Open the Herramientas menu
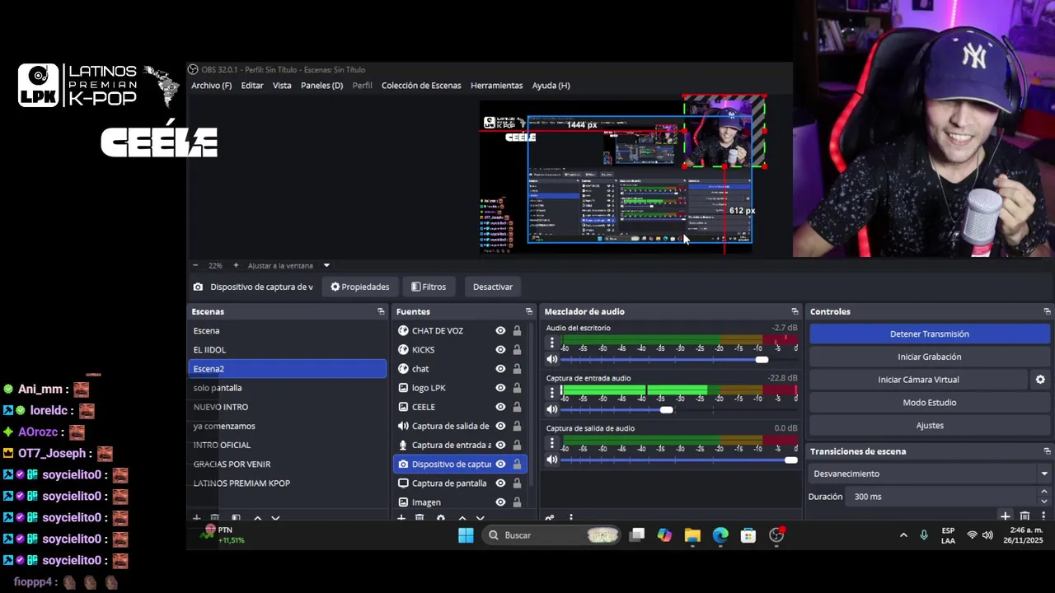This screenshot has width=1055, height=593. [x=496, y=85]
